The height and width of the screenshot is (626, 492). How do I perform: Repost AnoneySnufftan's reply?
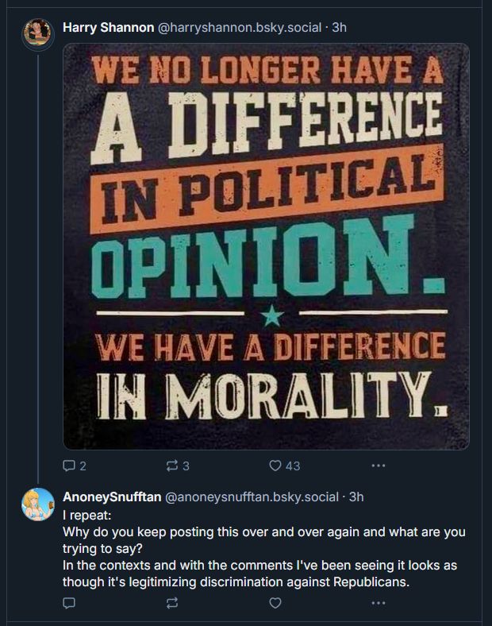[x=171, y=603]
